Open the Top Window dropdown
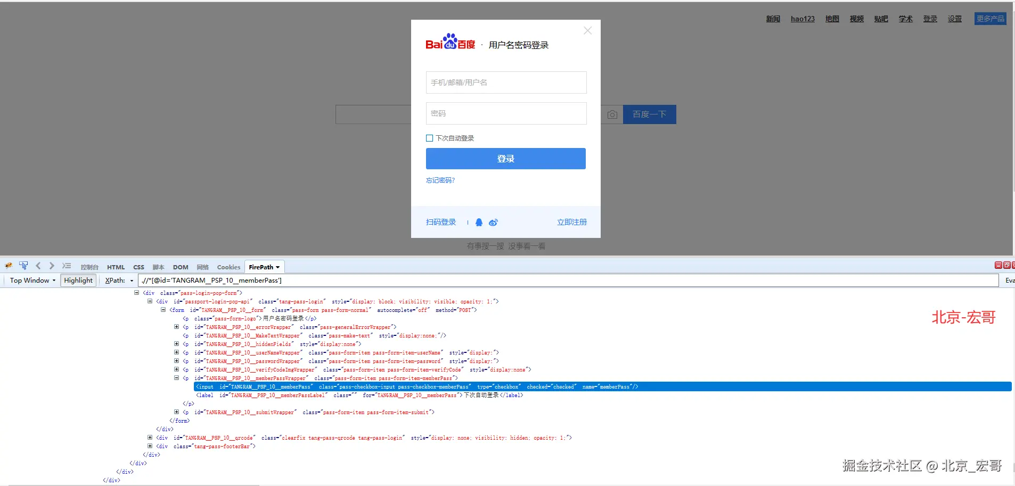Screen dimensions: 1015x486 point(32,281)
